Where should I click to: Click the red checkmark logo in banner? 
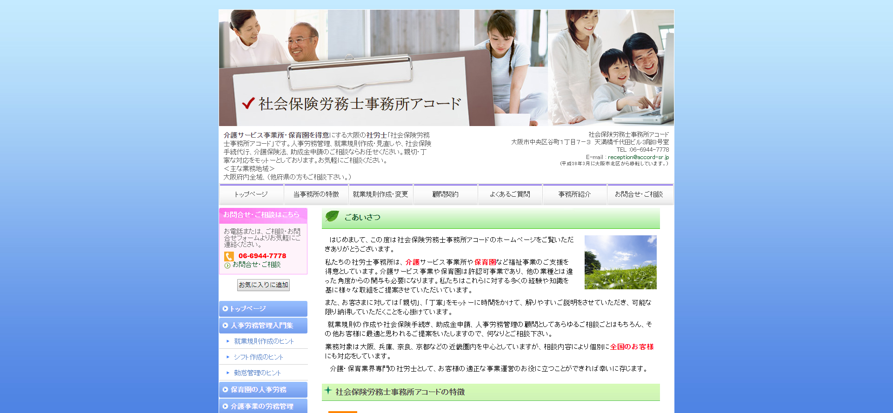tap(248, 103)
